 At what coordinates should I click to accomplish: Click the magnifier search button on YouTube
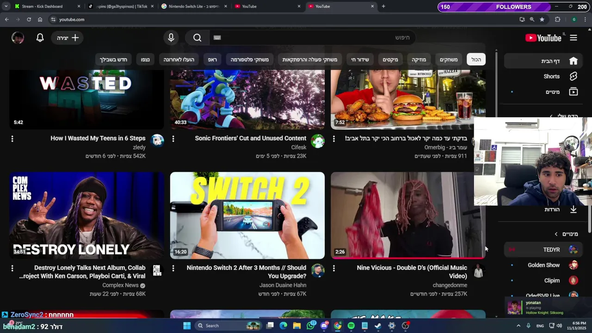point(197,38)
